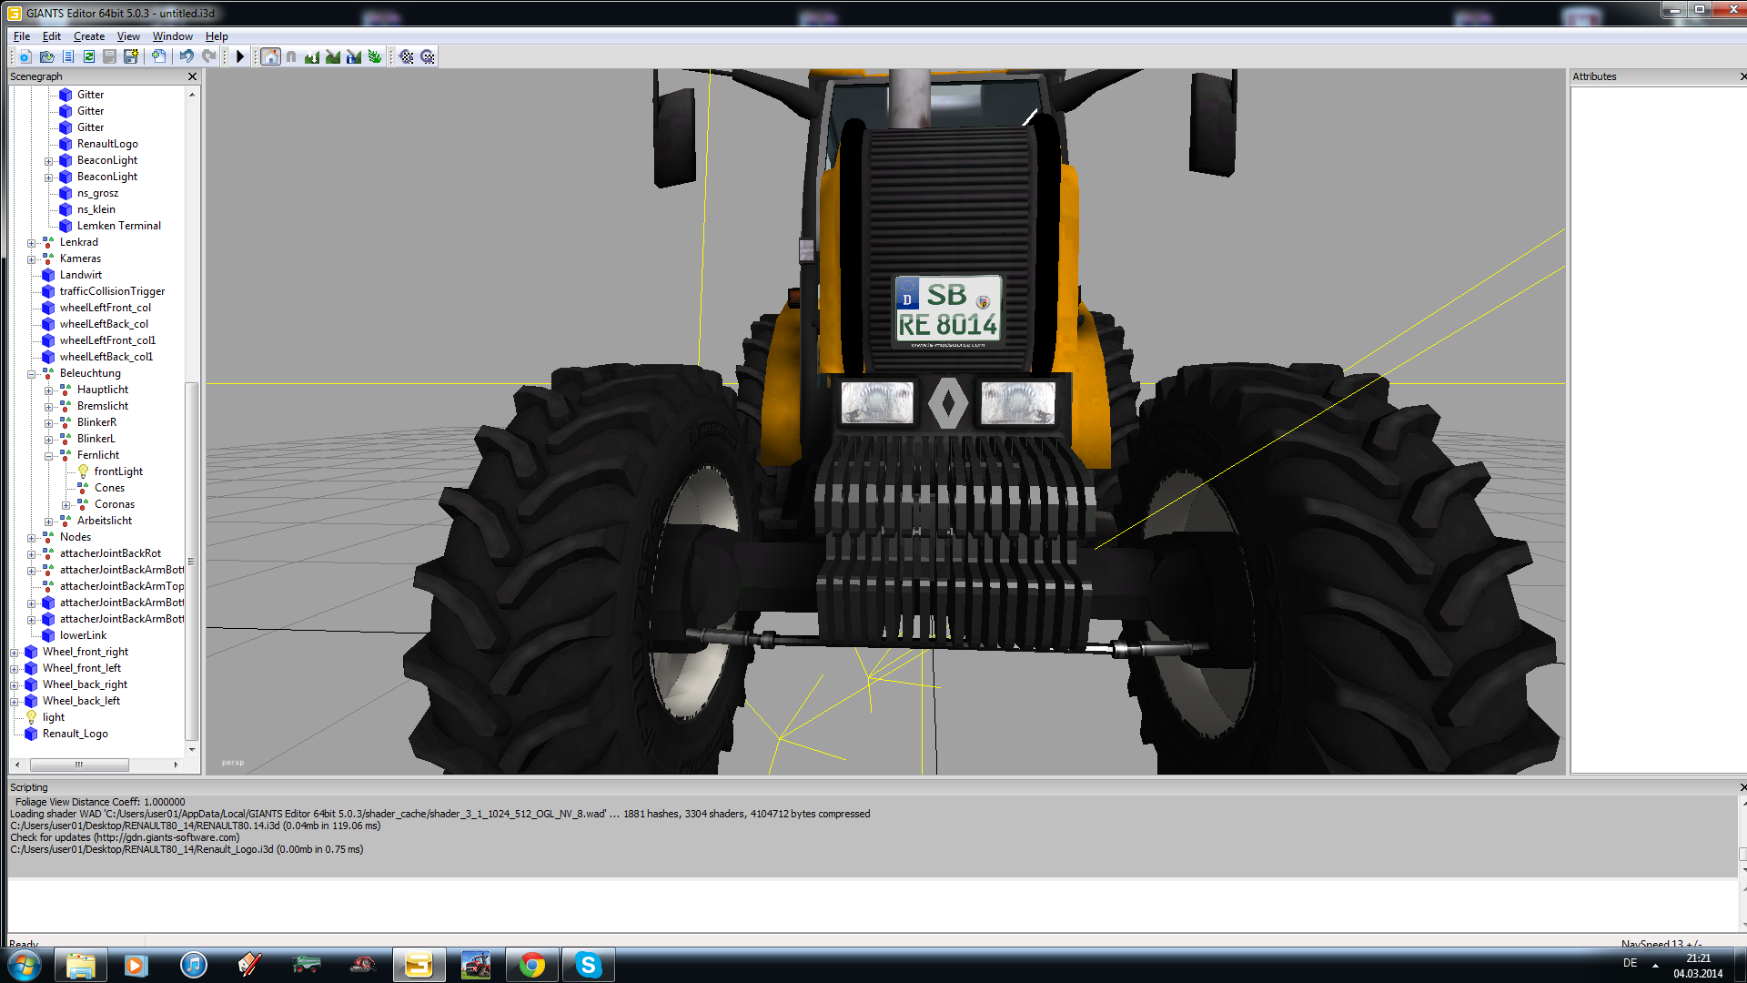Screen dimensions: 1747x983
Task: Click the gray arch terrain tool icon
Action: (x=291, y=56)
